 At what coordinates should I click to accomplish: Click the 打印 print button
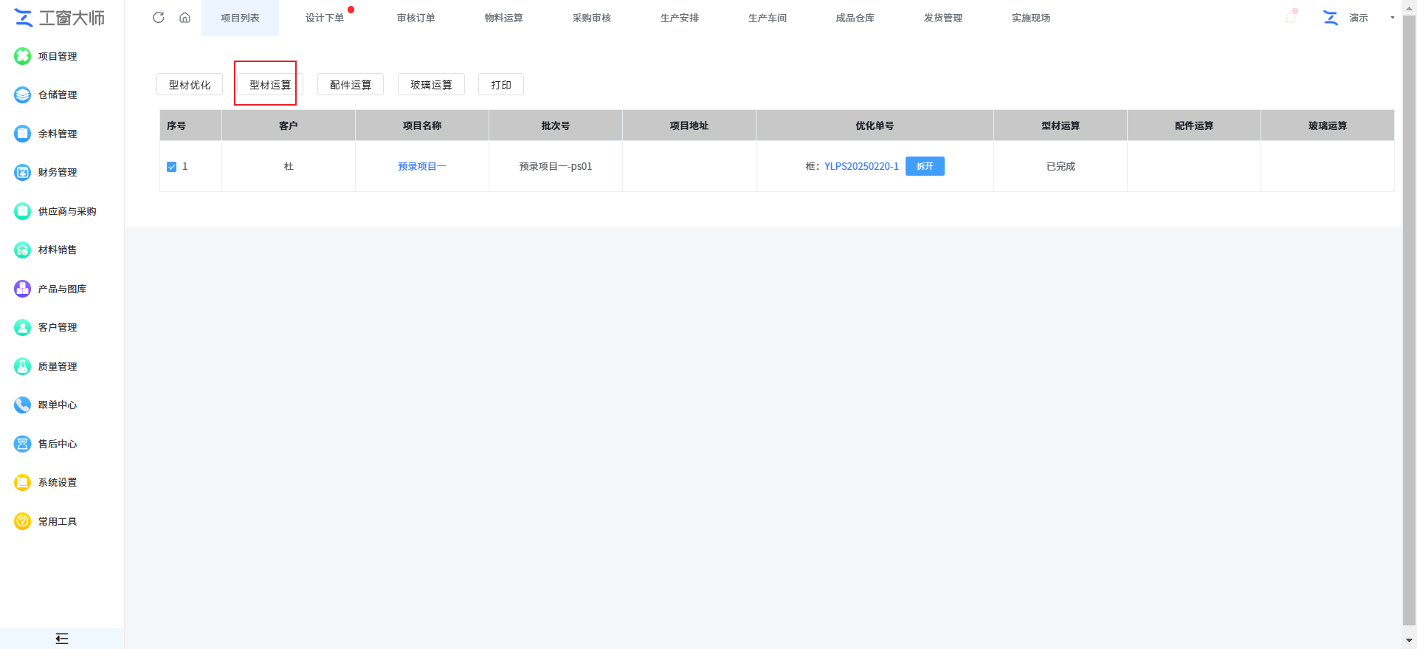click(501, 85)
